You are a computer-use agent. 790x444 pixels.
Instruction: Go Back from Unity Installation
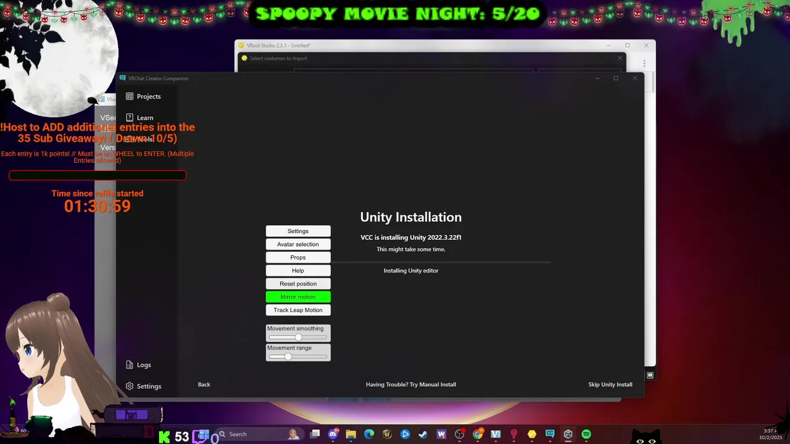pyautogui.click(x=204, y=384)
